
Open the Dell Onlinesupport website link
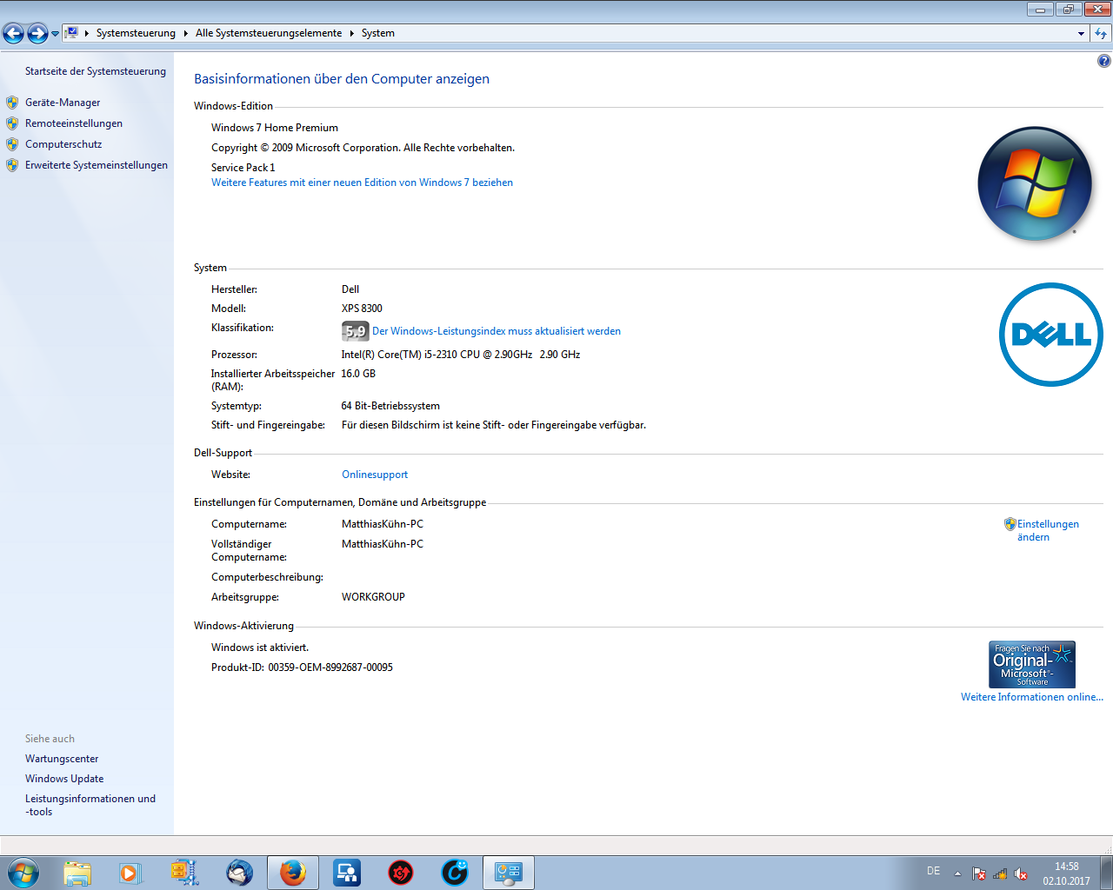coord(375,475)
